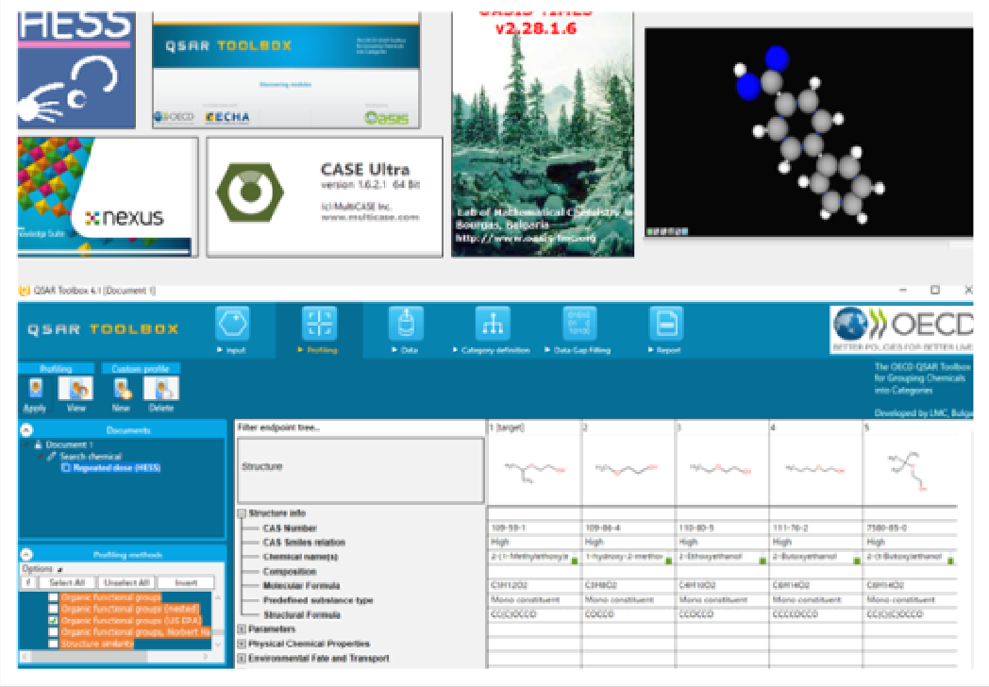Click the Select All button
989x687 pixels.
[67, 582]
